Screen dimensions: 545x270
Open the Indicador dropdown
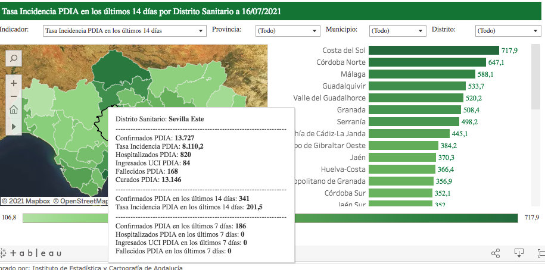(x=124, y=30)
